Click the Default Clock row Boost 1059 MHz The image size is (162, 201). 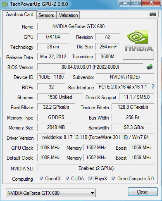coord(141,158)
